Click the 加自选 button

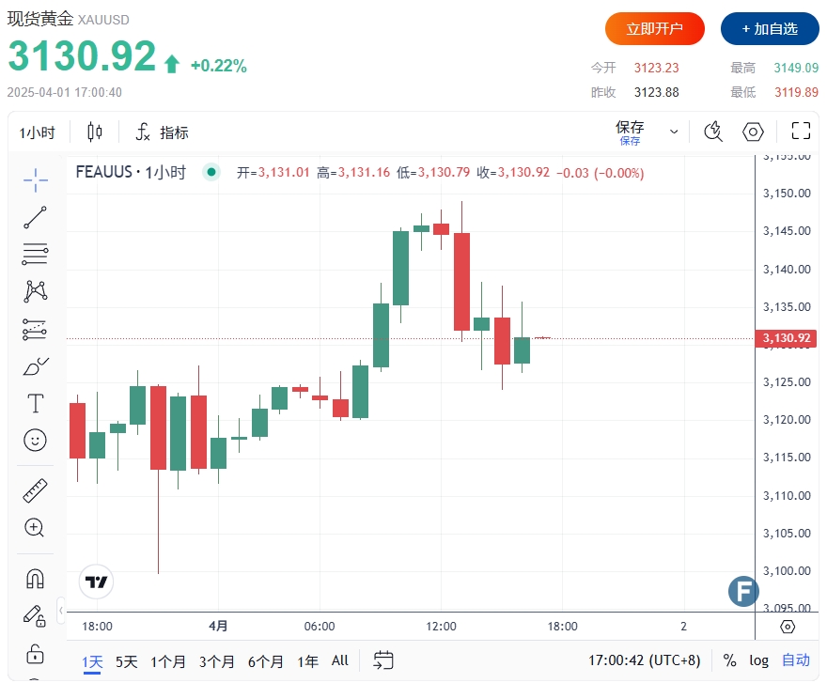[x=770, y=29]
